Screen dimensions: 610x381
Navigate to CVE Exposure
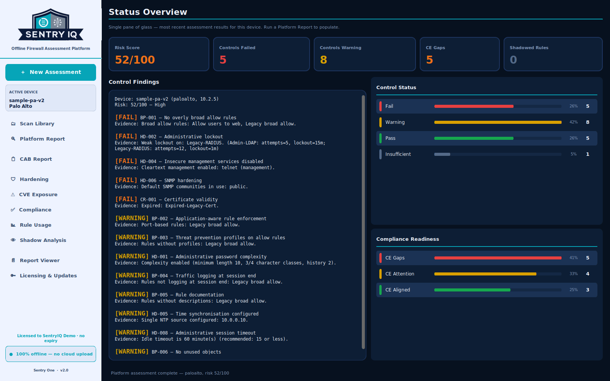[x=51, y=195]
